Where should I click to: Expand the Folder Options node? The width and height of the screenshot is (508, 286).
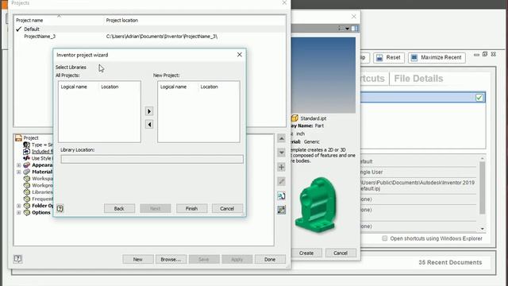tap(19, 206)
